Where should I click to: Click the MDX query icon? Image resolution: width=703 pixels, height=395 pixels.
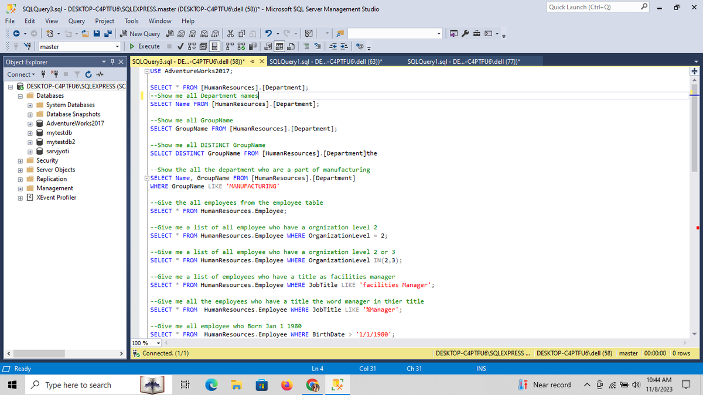point(182,33)
